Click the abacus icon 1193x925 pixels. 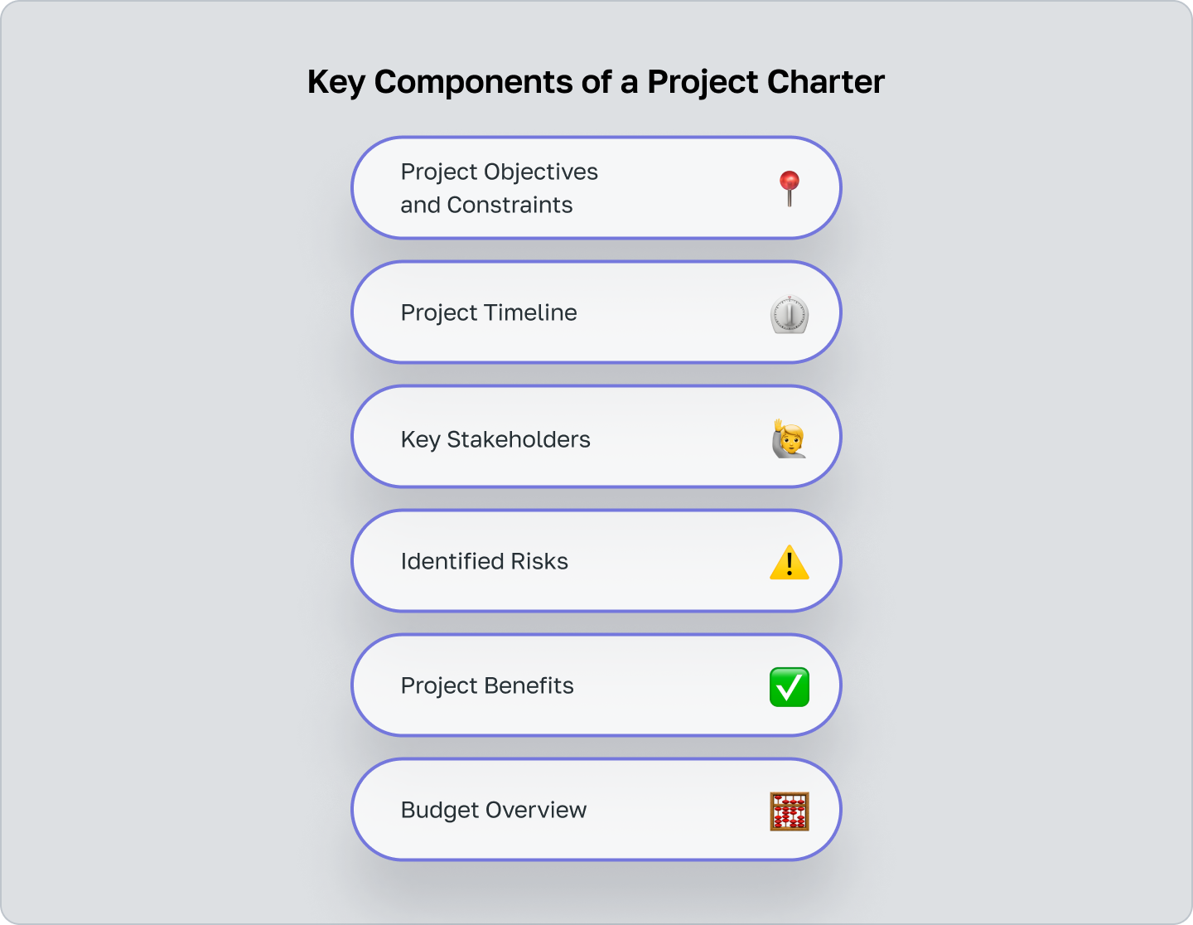[x=790, y=811]
